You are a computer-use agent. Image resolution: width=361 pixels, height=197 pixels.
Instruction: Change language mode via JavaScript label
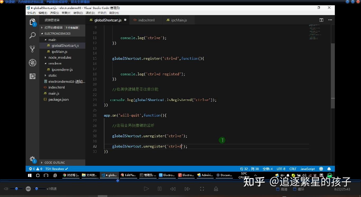click(x=307, y=169)
